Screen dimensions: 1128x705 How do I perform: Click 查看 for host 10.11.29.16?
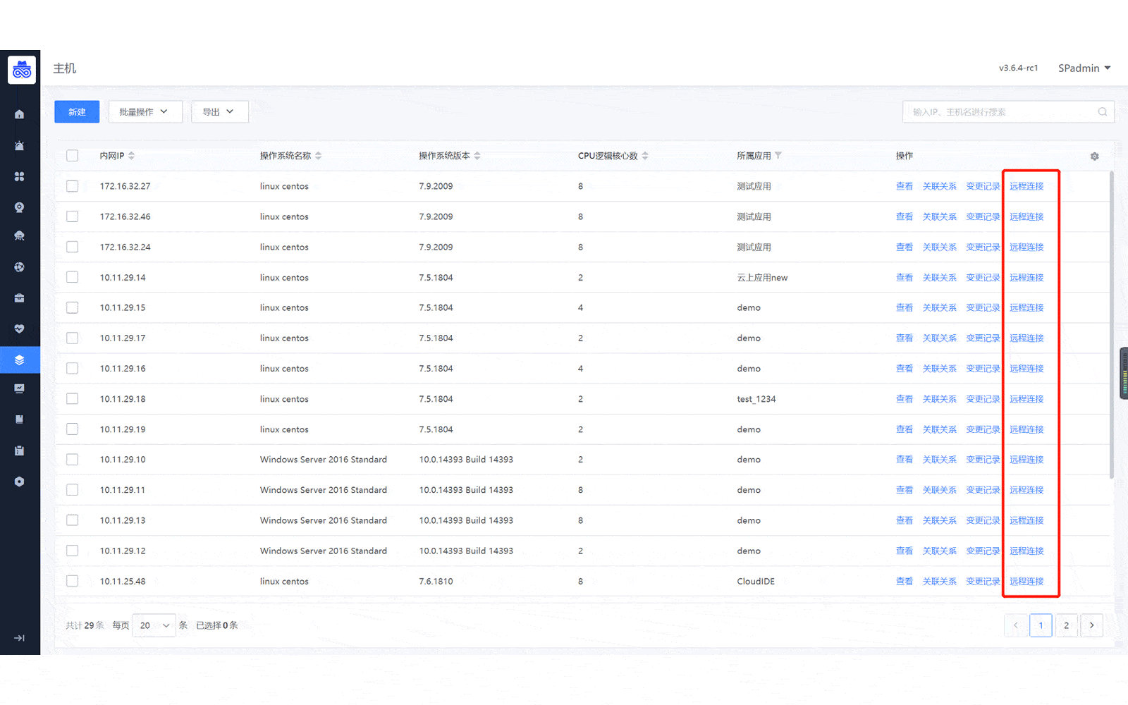tap(905, 369)
